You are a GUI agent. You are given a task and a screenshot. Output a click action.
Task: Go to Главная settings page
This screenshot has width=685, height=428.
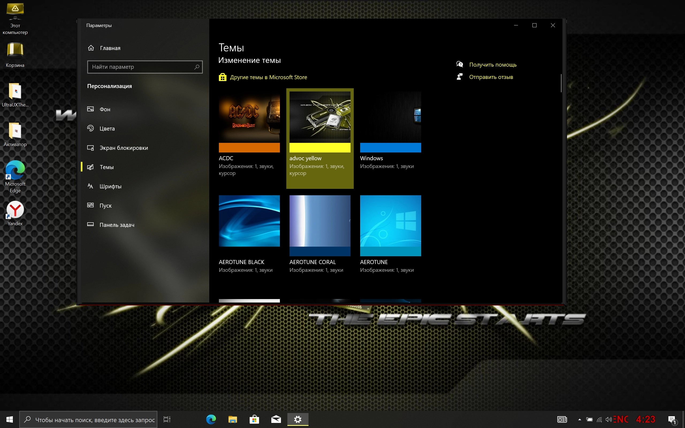(x=110, y=48)
